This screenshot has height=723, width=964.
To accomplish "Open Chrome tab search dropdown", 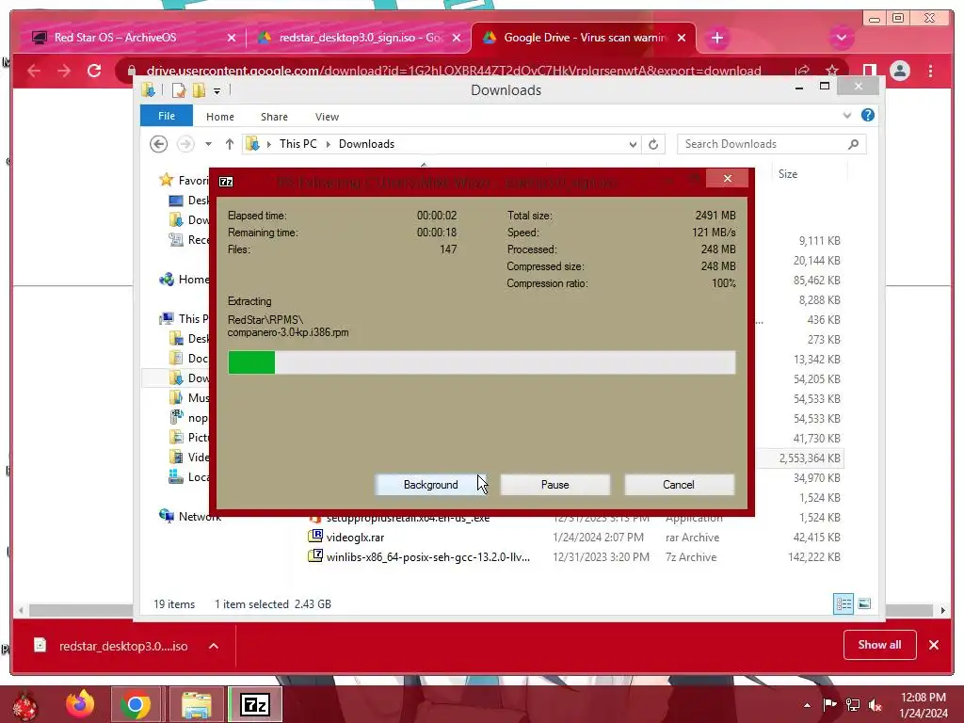I will (841, 38).
